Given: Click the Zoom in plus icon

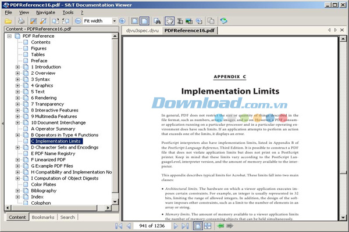Looking at the screenshot, I should 122,21.
